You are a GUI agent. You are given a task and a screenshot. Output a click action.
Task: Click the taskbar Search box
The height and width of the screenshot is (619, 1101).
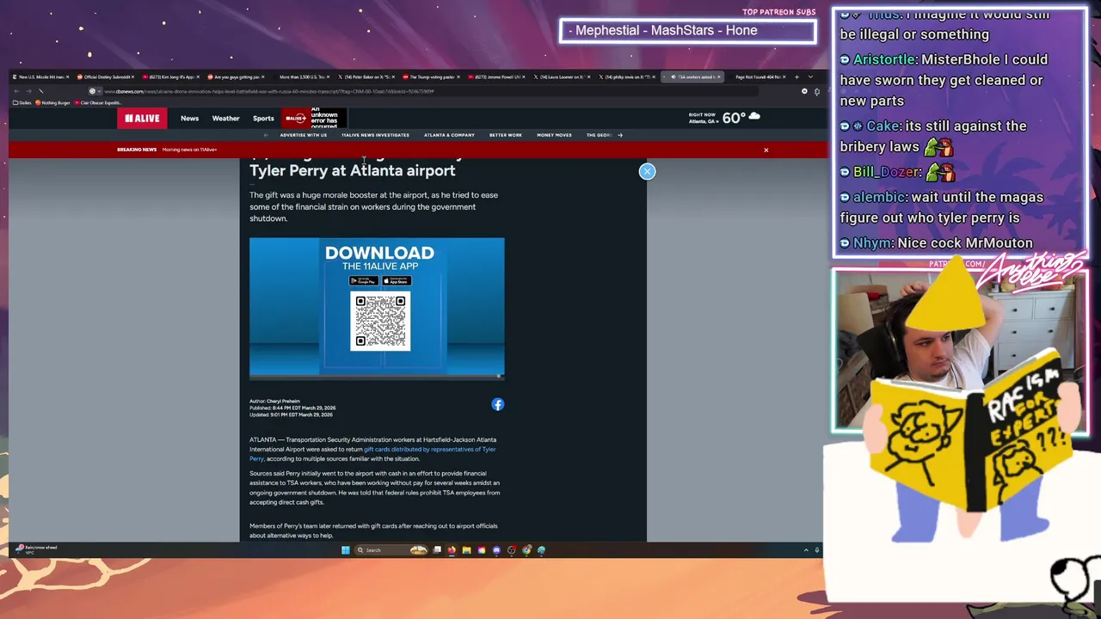coord(391,550)
